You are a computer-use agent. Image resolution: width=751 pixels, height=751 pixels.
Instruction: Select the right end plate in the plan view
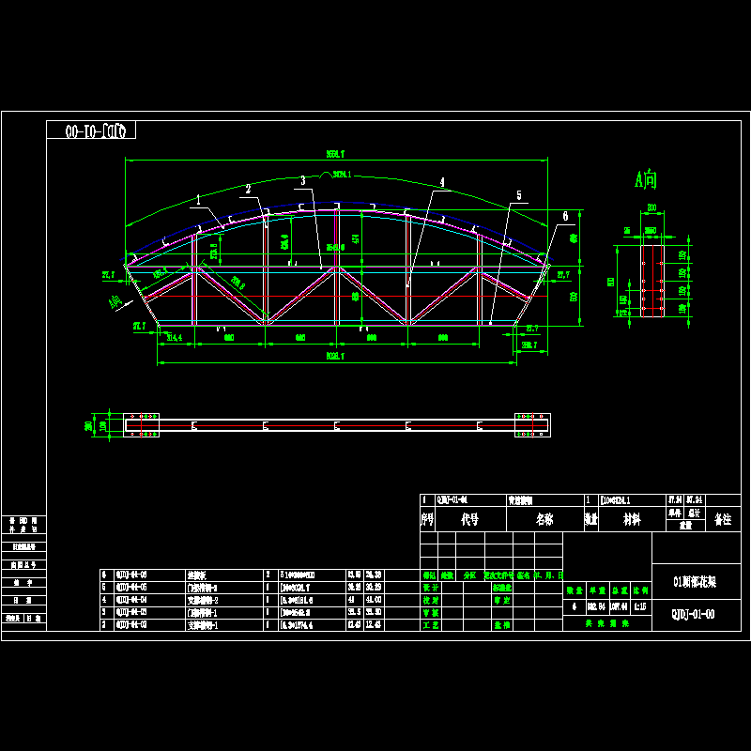[531, 424]
